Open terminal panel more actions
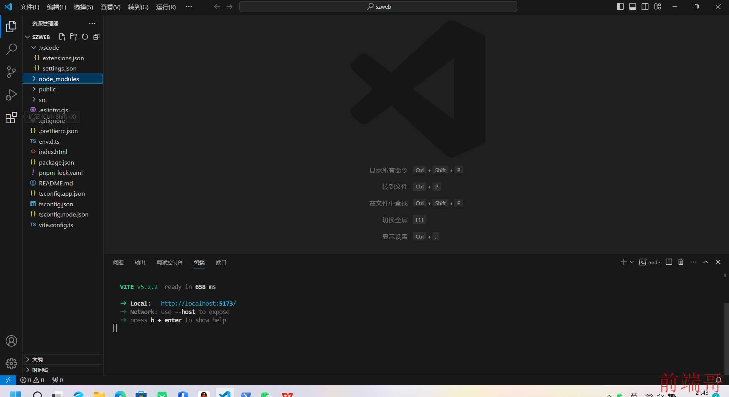729x397 pixels. click(693, 262)
